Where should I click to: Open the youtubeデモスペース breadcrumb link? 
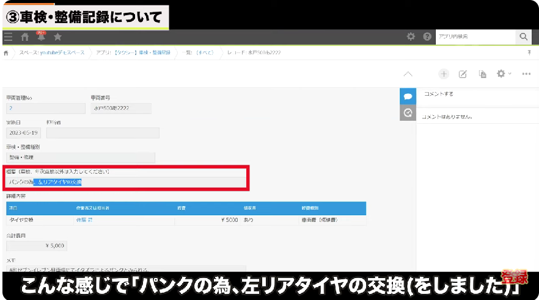pyautogui.click(x=52, y=53)
